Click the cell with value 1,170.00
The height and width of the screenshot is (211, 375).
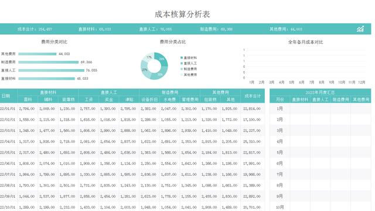[x=210, y=108]
